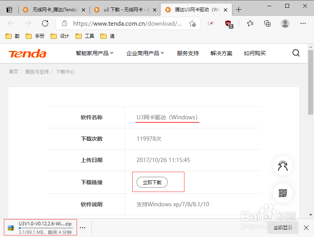Click the vertical page scrollbar thumb
The width and height of the screenshot is (314, 237).
[x=310, y=82]
